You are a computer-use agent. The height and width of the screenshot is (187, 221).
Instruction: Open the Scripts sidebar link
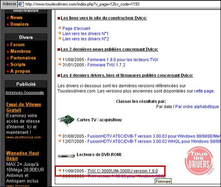[18, 65]
